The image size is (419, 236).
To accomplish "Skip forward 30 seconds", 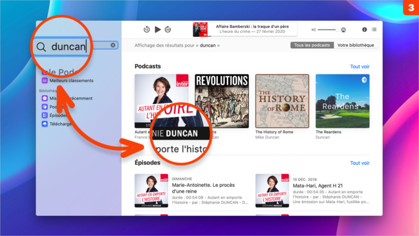I will (168, 29).
